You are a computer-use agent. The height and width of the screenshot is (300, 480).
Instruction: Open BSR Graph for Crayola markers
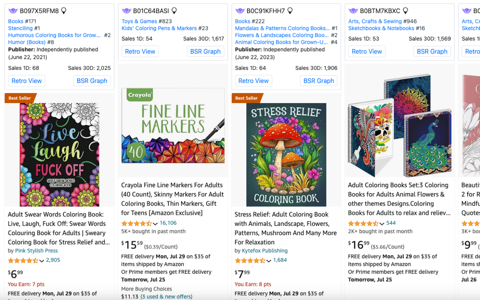[x=205, y=51]
